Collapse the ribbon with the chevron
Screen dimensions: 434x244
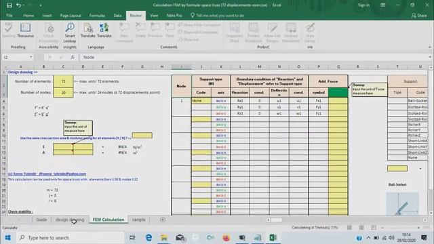pos(429,47)
